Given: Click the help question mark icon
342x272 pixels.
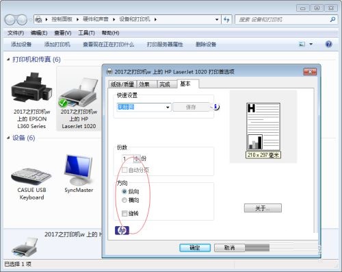Looking at the screenshot, I should coord(328,44).
